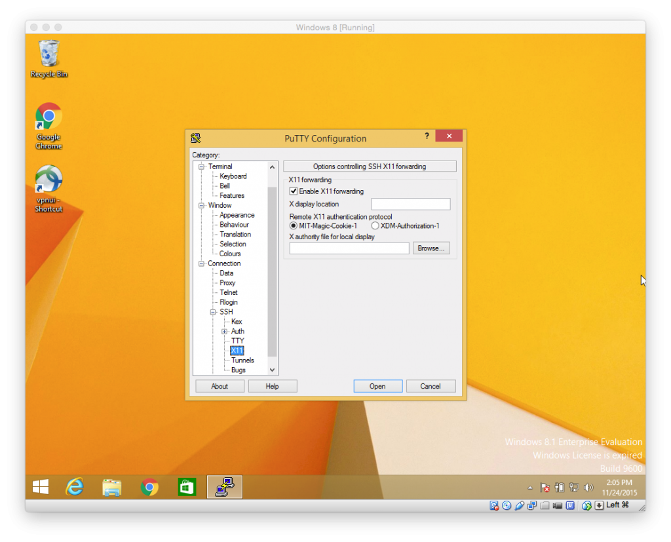
Task: Click the PuTTY title bar help icon
Action: tap(427, 136)
